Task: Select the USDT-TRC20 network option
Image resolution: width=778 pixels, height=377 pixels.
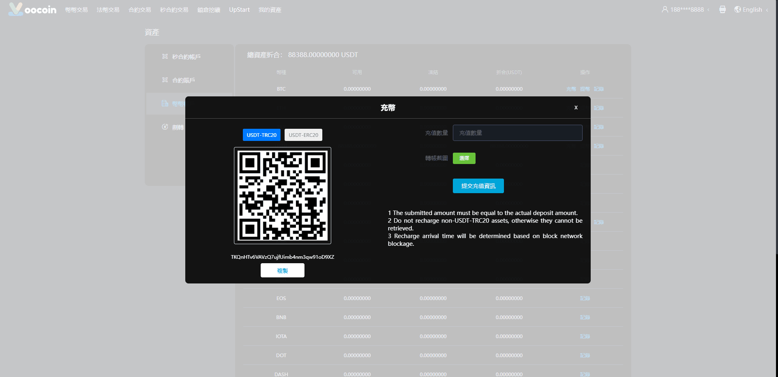Action: (261, 135)
